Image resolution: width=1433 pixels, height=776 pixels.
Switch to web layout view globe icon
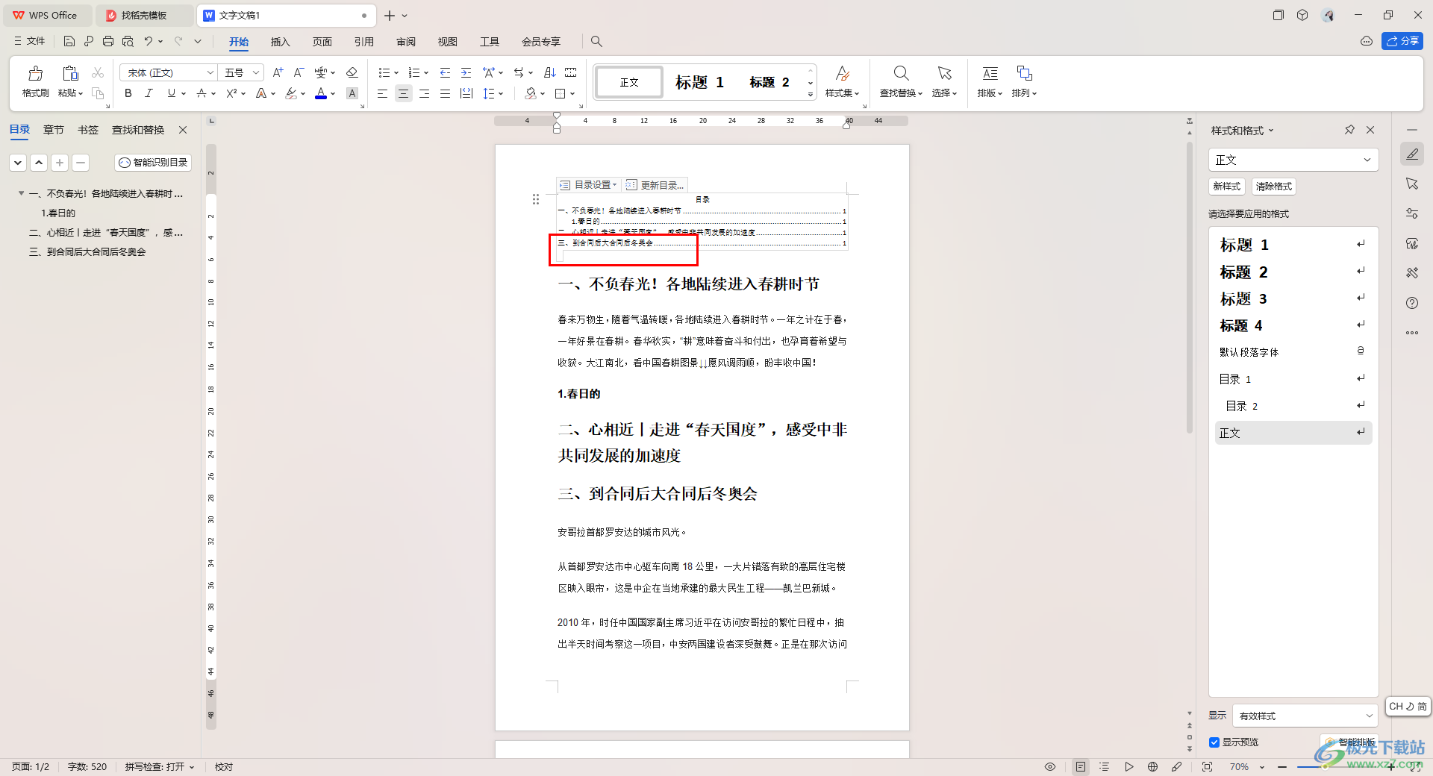tap(1152, 766)
